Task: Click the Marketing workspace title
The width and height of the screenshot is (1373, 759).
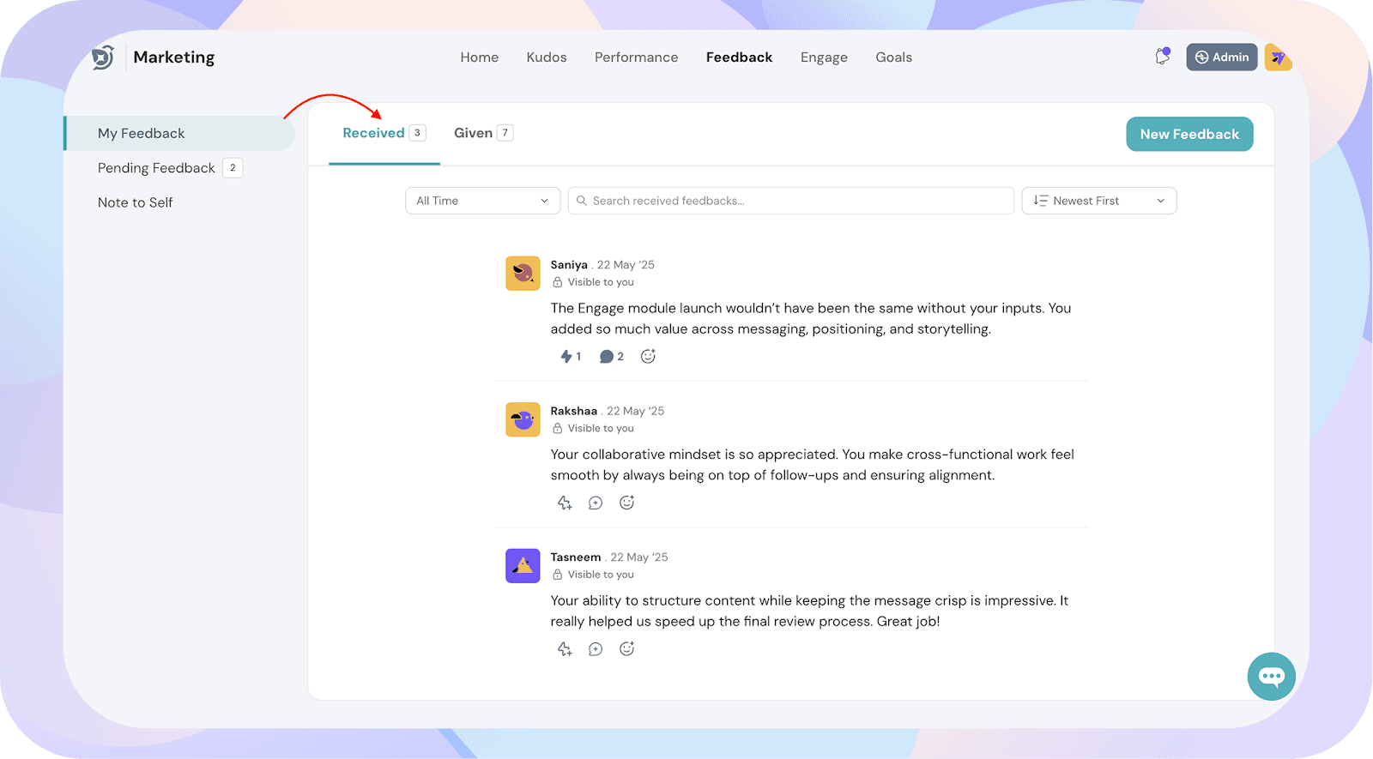Action: click(x=174, y=57)
